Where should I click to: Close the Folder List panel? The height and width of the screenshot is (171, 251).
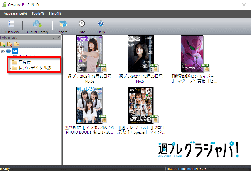pos(59,37)
